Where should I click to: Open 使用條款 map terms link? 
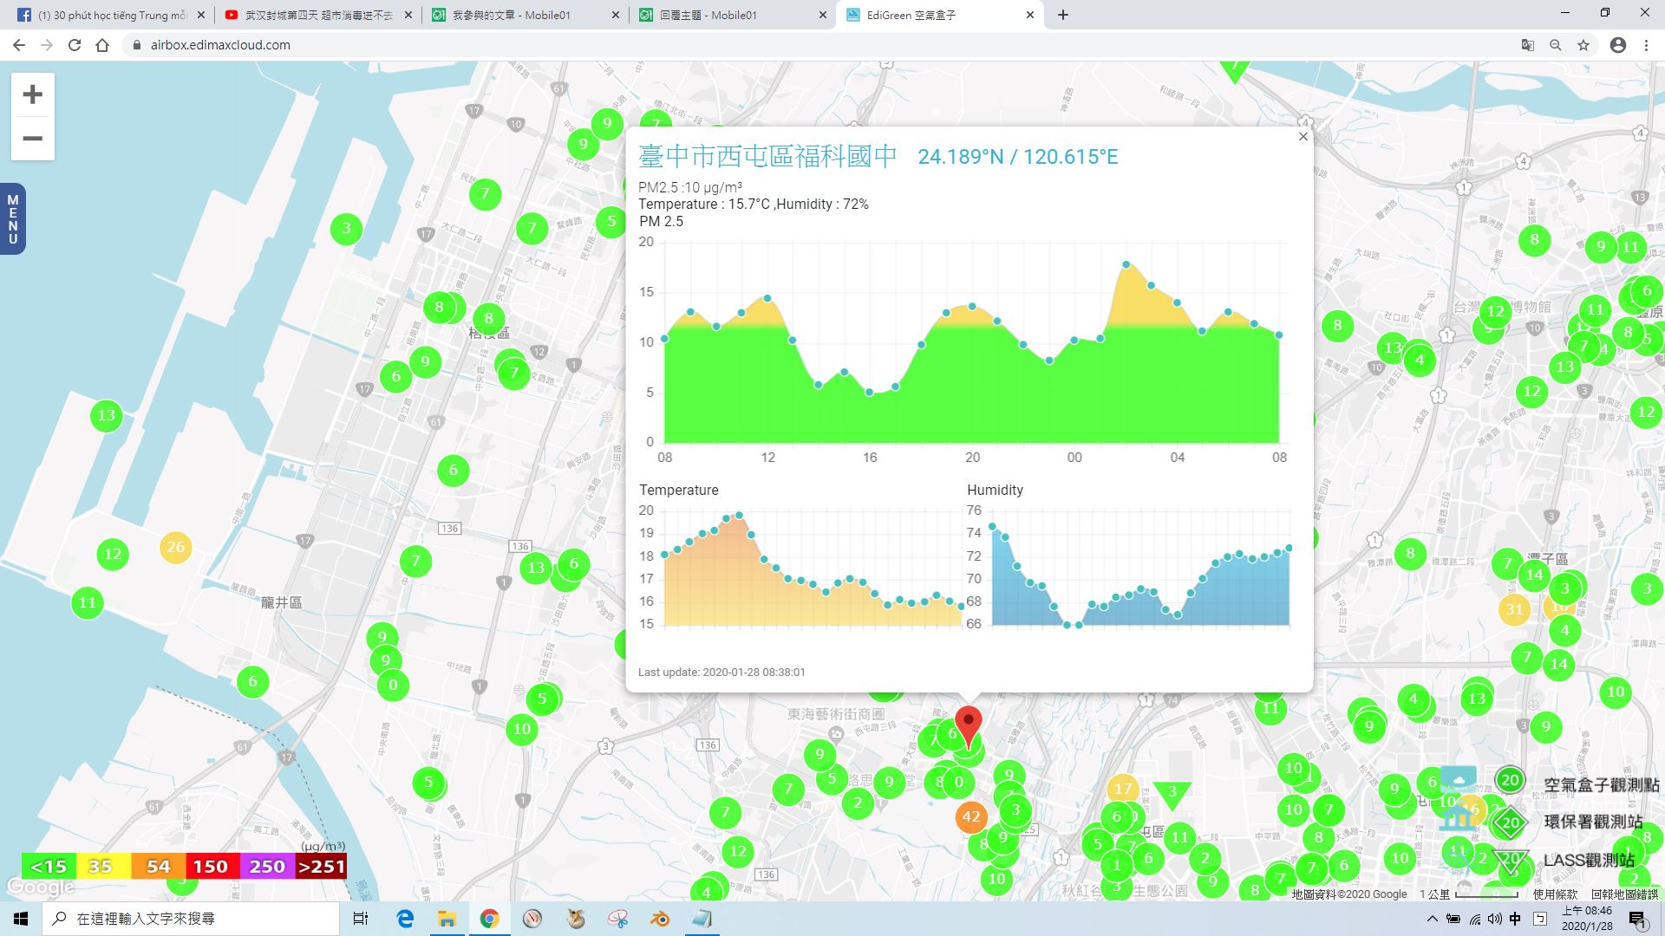pyautogui.click(x=1556, y=894)
